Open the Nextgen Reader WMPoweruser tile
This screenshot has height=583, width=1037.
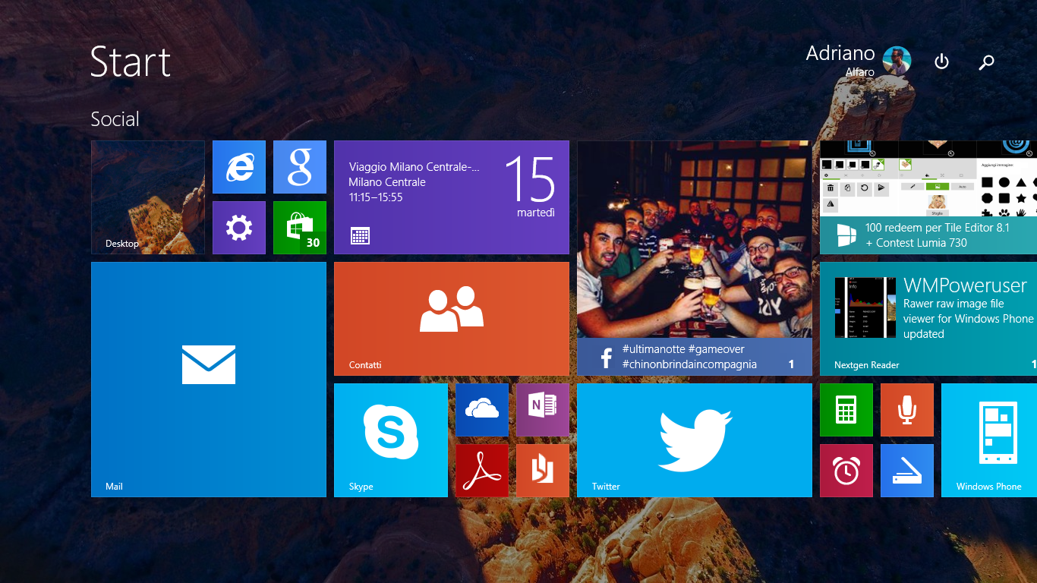[x=928, y=319]
